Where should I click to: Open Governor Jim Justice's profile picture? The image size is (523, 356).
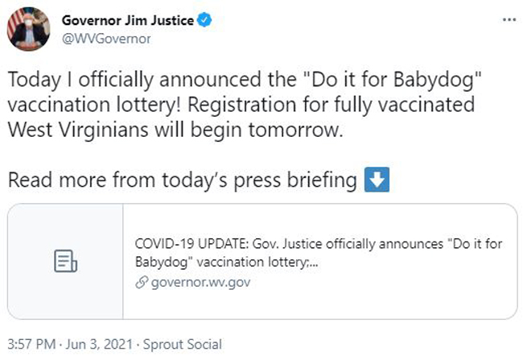[x=29, y=29]
